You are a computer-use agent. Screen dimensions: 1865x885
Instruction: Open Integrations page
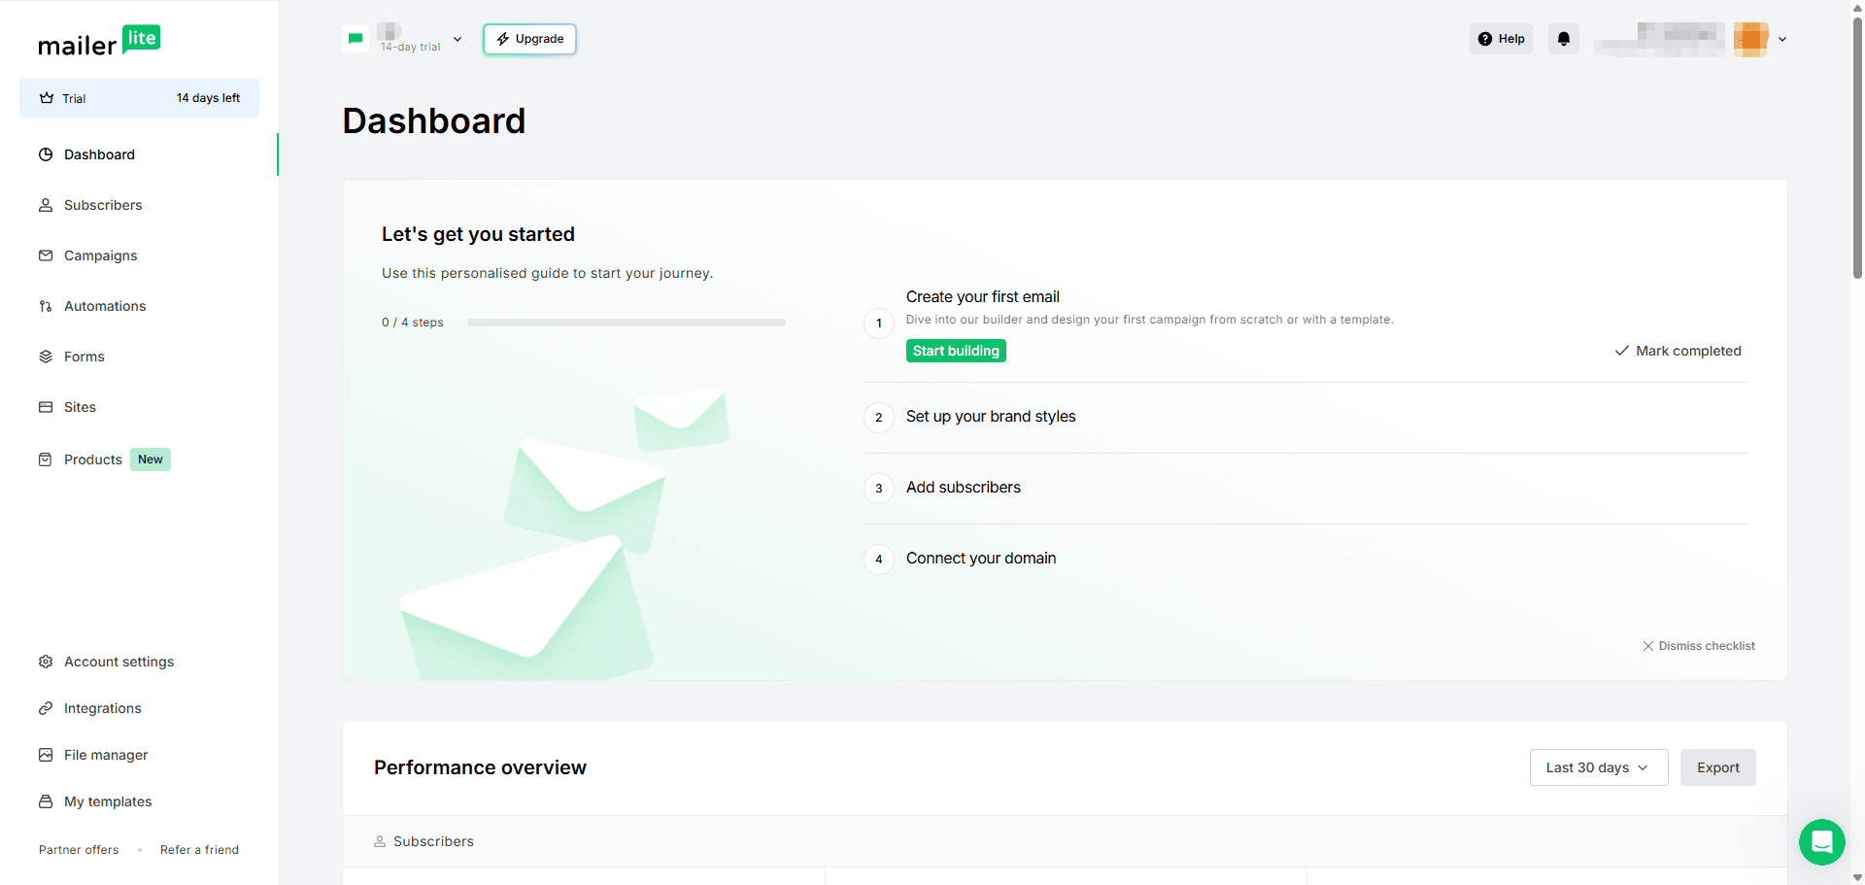[x=103, y=708]
